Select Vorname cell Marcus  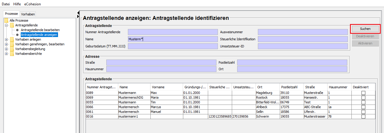tap(167, 107)
